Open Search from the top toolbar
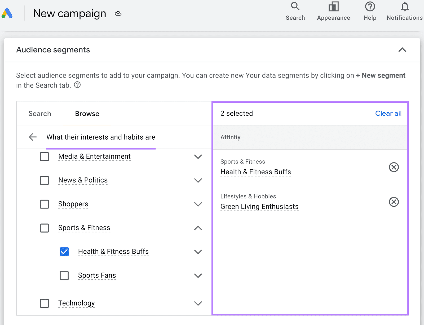 [295, 11]
